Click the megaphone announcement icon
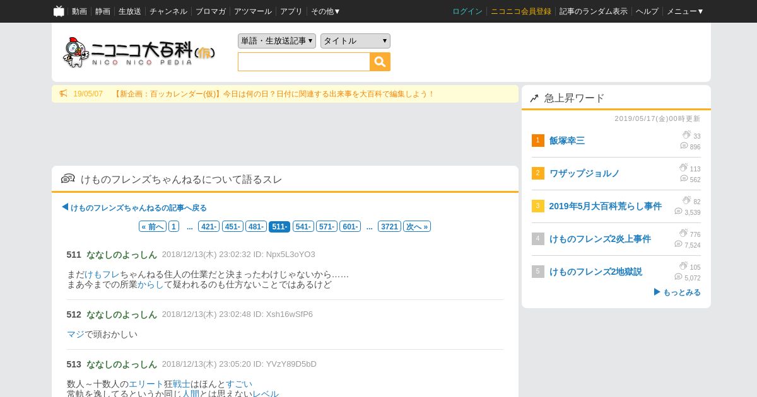Viewport: 757px width, 397px height. tap(63, 93)
